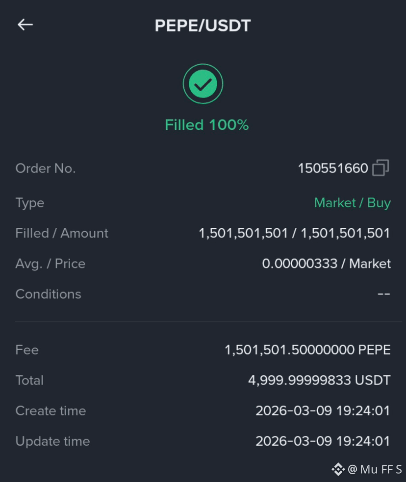
Task: Tap the Order No. label
Action: tap(46, 168)
